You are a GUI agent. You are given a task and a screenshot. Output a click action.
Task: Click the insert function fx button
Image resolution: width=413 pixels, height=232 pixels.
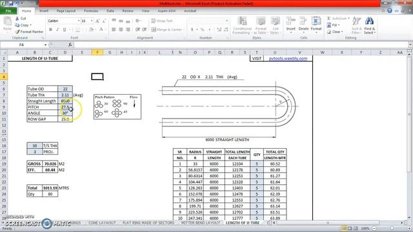(x=70, y=45)
